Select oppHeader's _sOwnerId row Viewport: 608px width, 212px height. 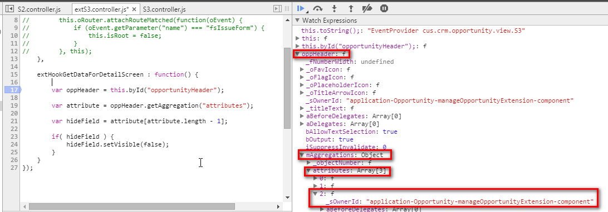(439, 100)
